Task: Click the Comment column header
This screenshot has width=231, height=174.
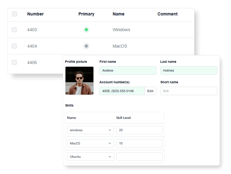Action: (x=167, y=14)
